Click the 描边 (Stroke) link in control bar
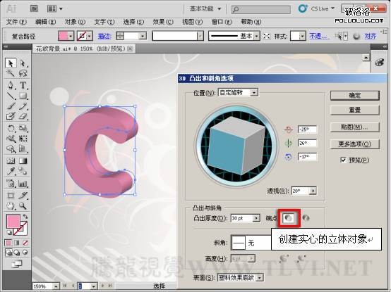 pyautogui.click(x=104, y=37)
